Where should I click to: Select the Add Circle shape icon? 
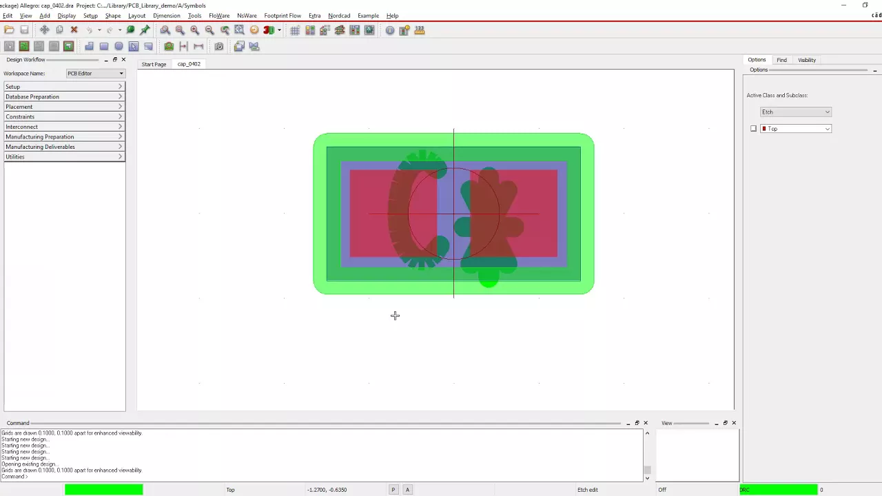[119, 46]
